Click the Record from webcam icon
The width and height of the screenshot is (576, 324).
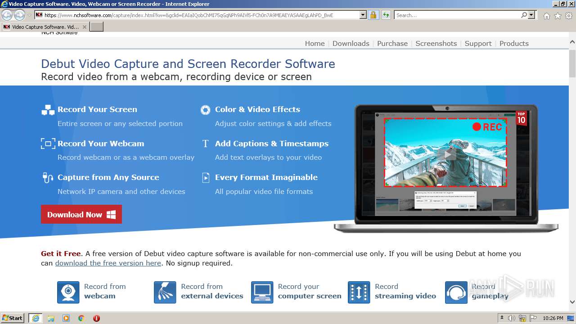tap(68, 292)
